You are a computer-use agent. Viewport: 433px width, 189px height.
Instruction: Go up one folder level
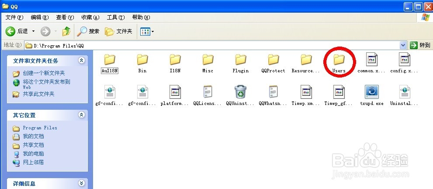(x=66, y=31)
